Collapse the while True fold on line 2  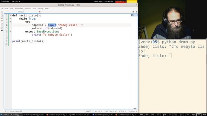pyautogui.click(x=10, y=19)
